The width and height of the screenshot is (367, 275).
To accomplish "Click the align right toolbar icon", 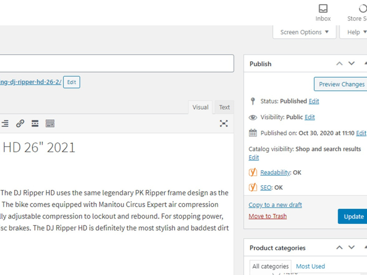I will 5,123.
